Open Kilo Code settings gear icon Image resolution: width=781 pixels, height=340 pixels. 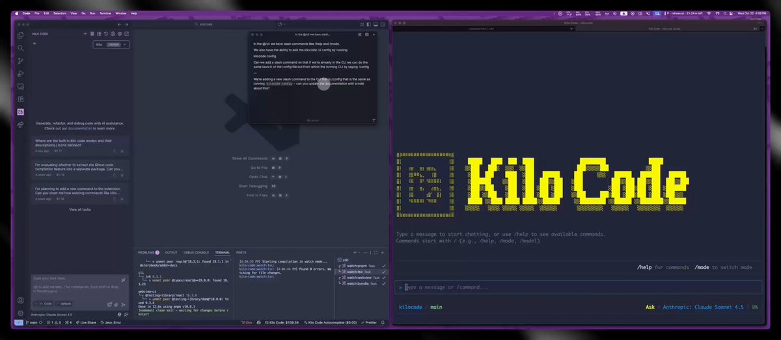(120, 33)
